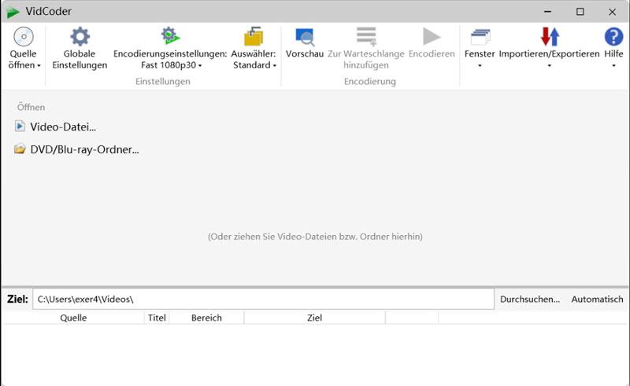Close the VidCoder window
This screenshot has width=630, height=386.
pos(612,12)
